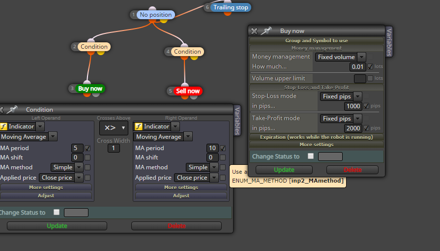The image size is (440, 251).
Task: Select the green Buy now node
Action: click(90, 89)
